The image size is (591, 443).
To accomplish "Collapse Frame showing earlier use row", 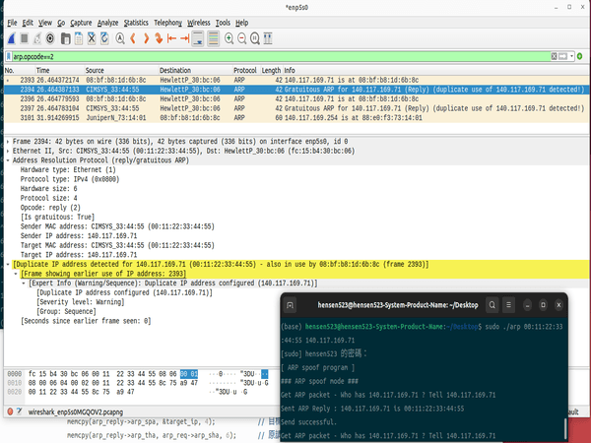I will [16, 274].
